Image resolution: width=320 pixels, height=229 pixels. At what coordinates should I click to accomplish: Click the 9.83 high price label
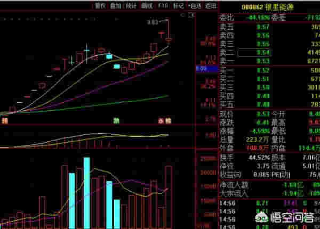click(x=153, y=22)
